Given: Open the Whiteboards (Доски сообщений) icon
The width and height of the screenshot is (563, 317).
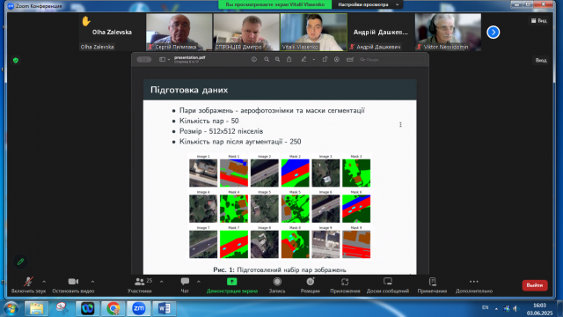Looking at the screenshot, I should coord(388,282).
